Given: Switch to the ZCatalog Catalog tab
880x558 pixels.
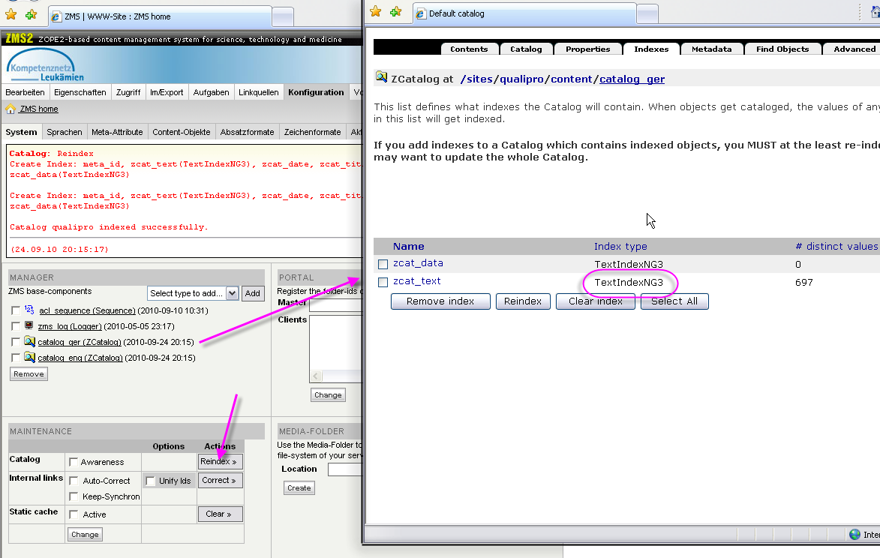Looking at the screenshot, I should [527, 49].
